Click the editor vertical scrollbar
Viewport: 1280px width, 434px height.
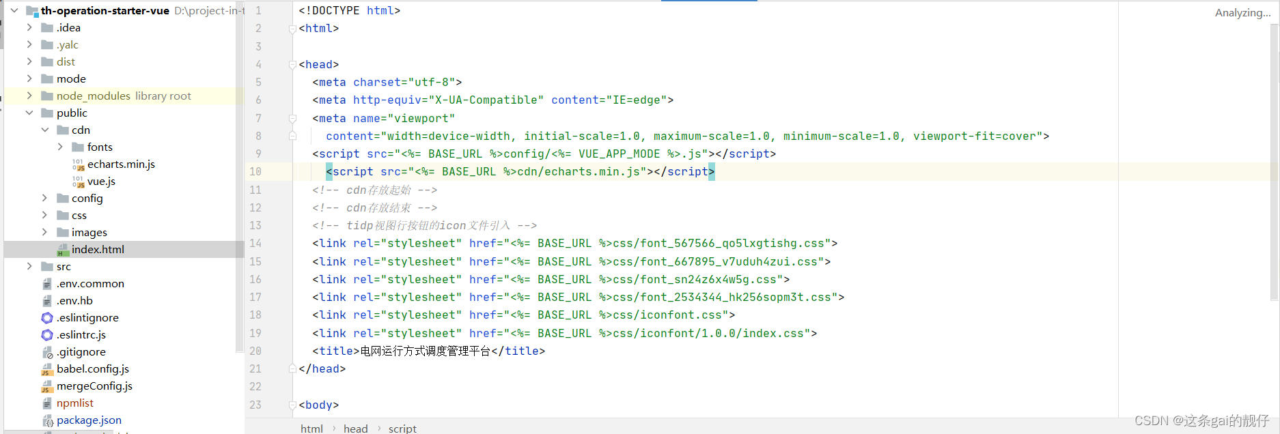(x=1274, y=162)
